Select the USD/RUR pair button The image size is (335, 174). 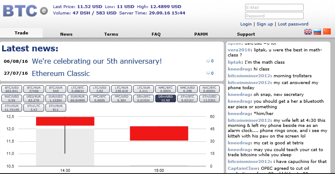point(33,98)
